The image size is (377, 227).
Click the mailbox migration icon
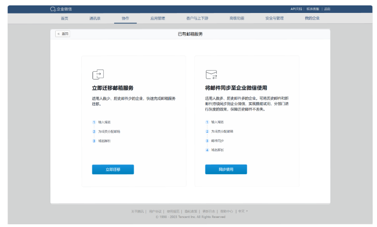97,74
